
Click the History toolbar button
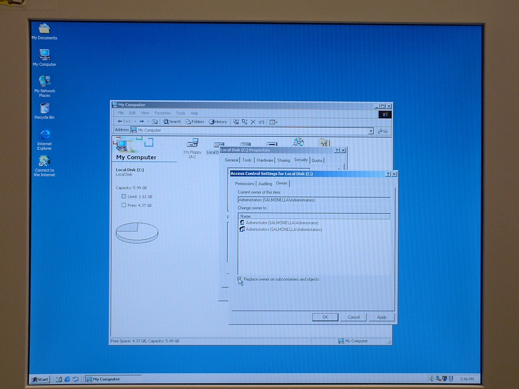tap(218, 122)
